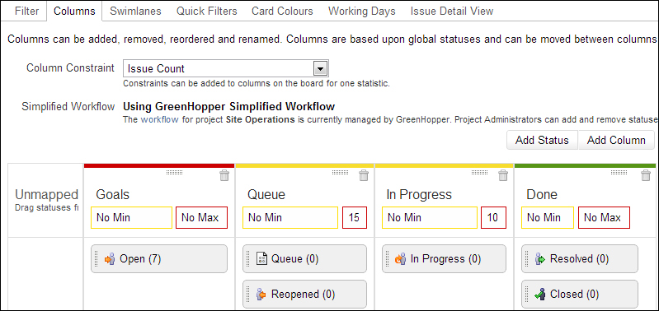Follow the workflow link
659x311 pixels.
(x=160, y=119)
